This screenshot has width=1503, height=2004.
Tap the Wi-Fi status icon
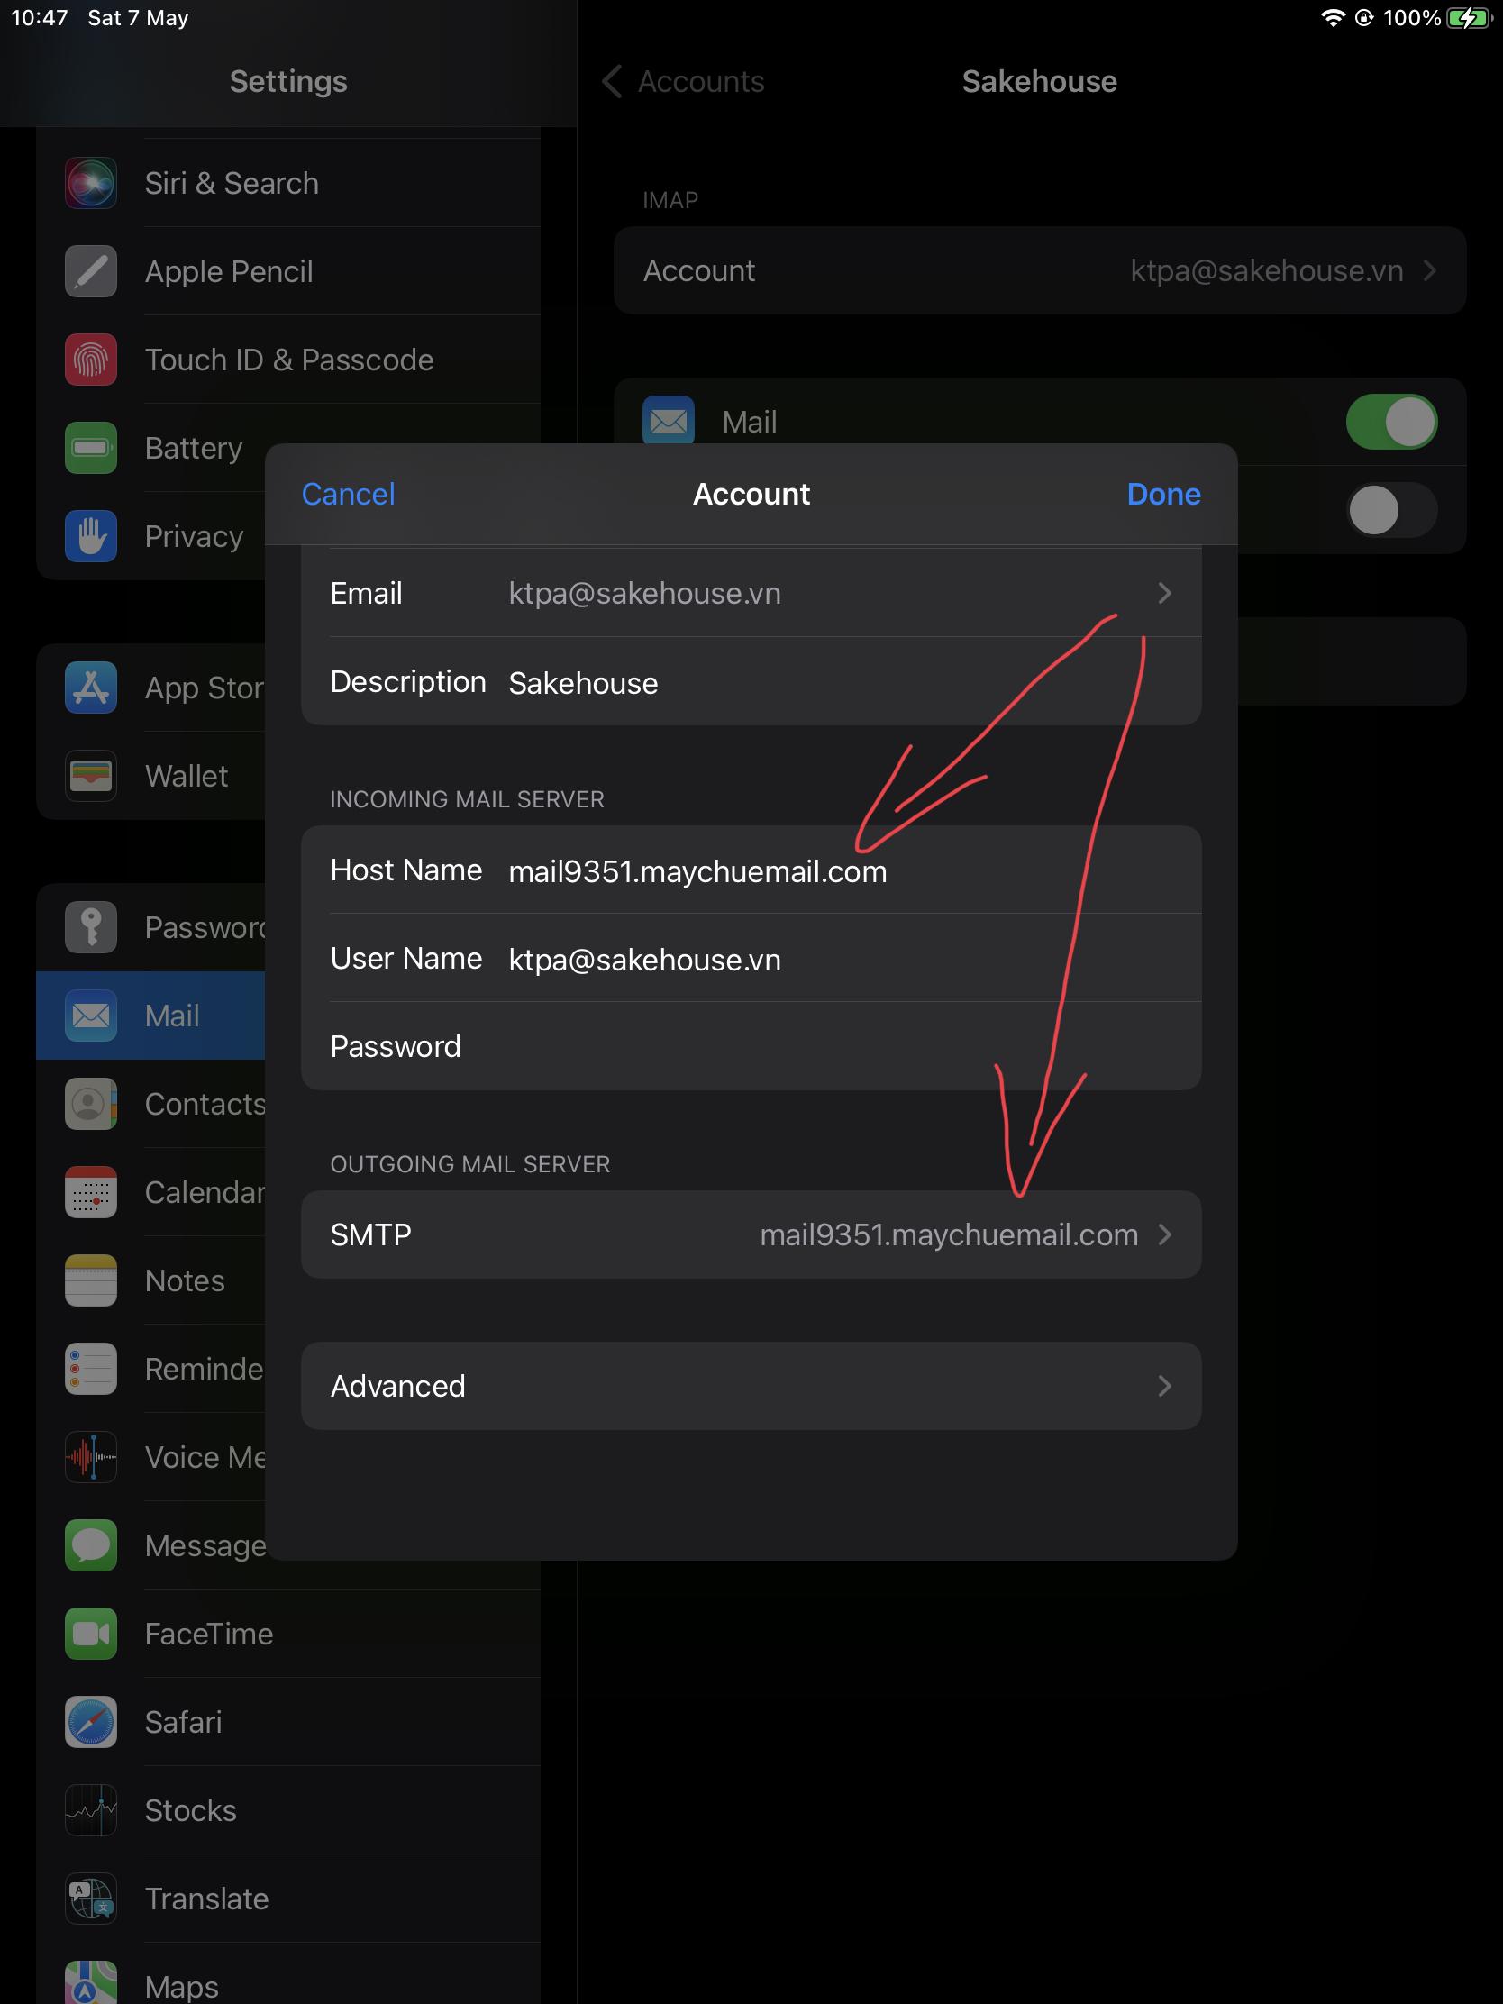(1333, 18)
